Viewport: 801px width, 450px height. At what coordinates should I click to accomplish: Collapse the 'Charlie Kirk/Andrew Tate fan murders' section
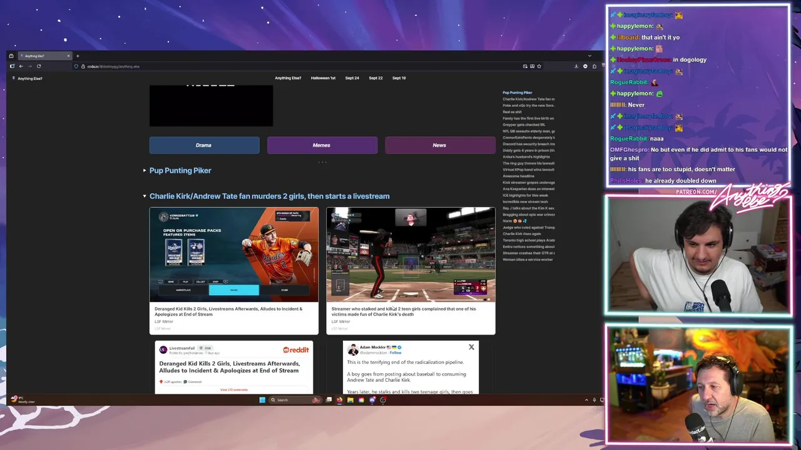(145, 196)
